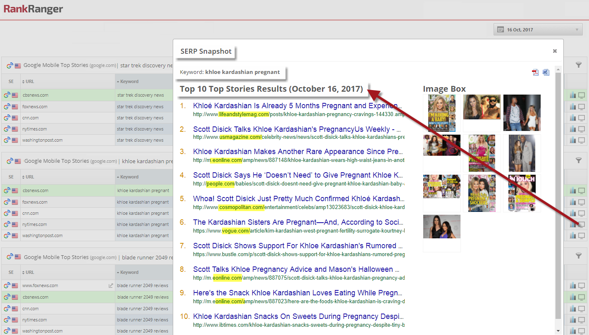Click the RankRanger logo

(x=33, y=9)
